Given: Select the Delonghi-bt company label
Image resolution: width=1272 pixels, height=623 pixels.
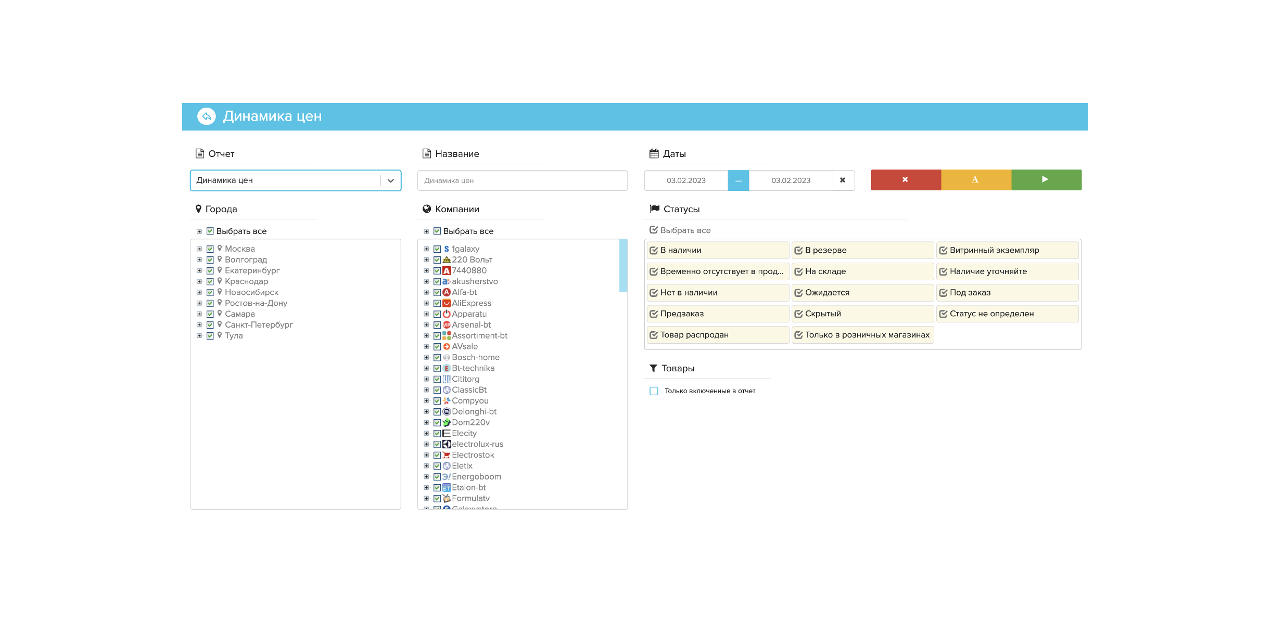Looking at the screenshot, I should (x=474, y=412).
